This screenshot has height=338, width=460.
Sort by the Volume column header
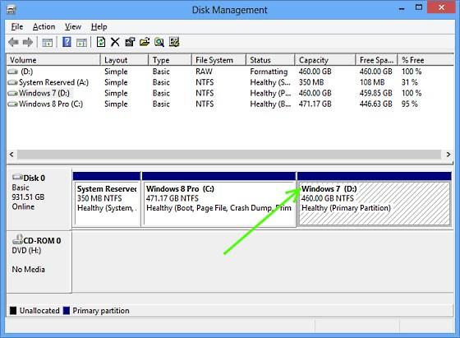(x=53, y=60)
